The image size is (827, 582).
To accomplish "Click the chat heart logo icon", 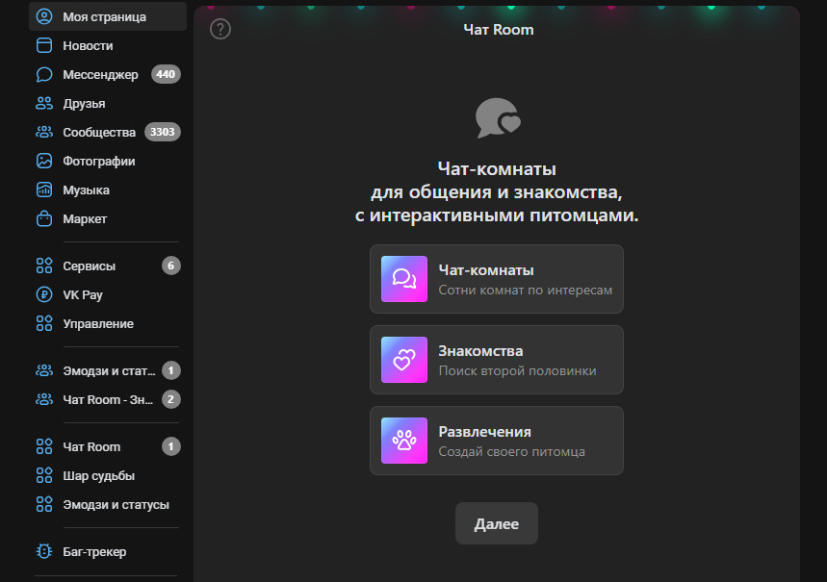I will 498,118.
